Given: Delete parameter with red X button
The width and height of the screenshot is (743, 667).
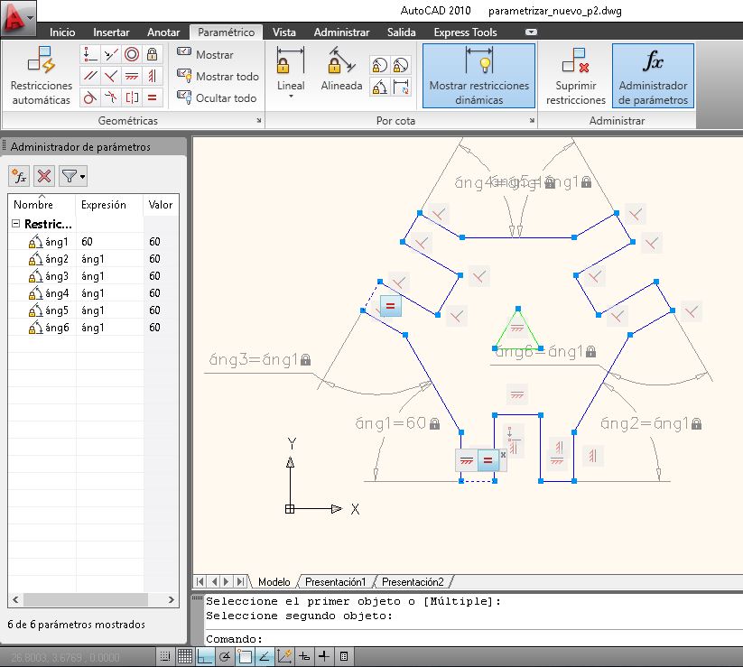Looking at the screenshot, I should [44, 176].
